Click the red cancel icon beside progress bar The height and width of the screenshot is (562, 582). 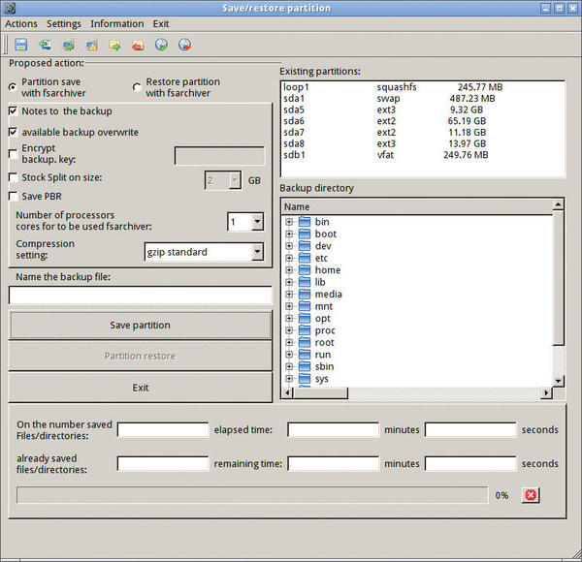tap(530, 495)
